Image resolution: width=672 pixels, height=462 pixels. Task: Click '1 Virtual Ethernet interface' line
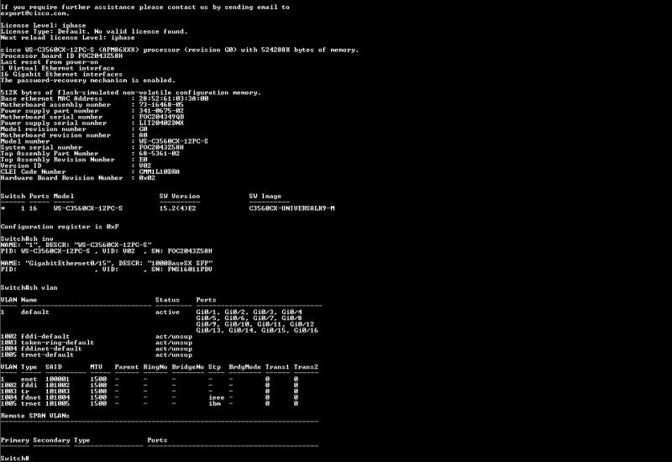[57, 68]
